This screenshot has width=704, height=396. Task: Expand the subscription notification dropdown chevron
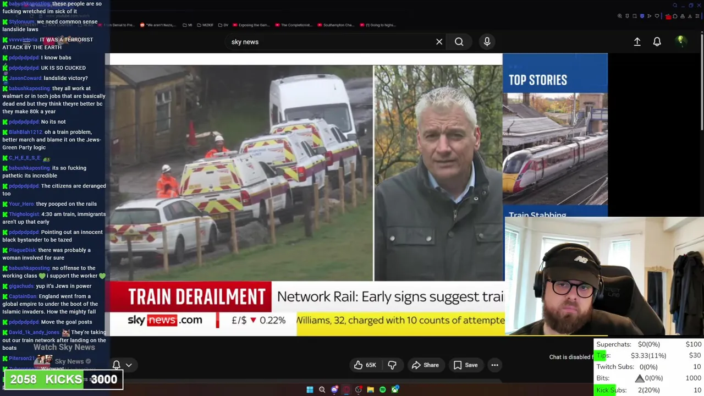(x=129, y=365)
